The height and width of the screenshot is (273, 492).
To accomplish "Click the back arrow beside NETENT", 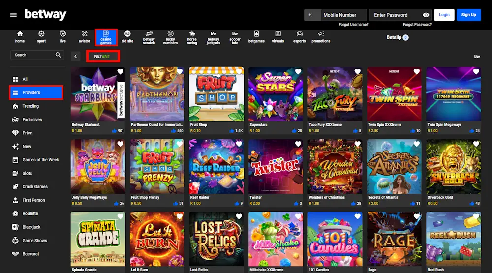I will (x=76, y=56).
